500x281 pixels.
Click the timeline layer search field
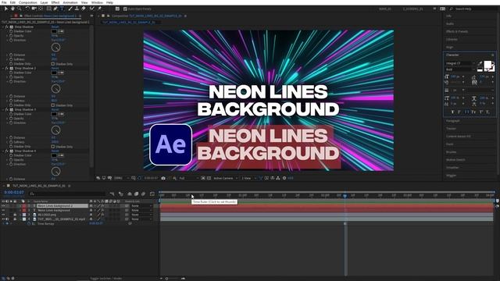[x=67, y=194]
